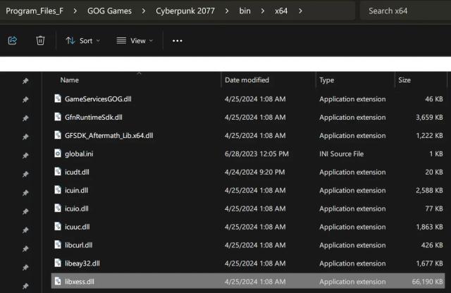Expand the chevron after x64

click(300, 11)
